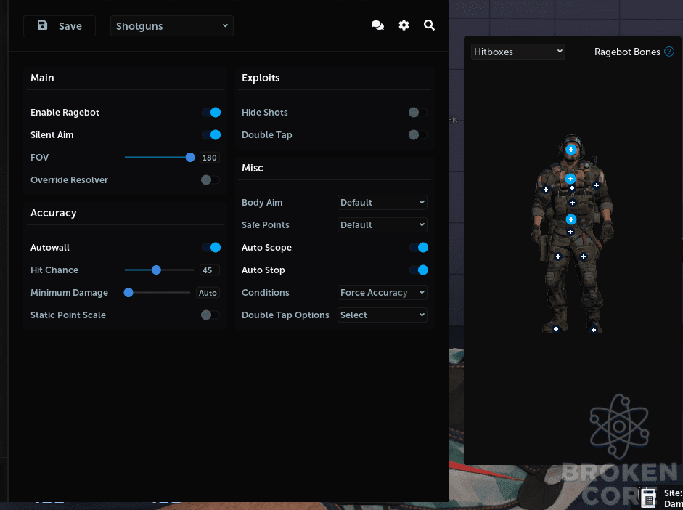The width and height of the screenshot is (683, 510).
Task: Turn off the Silent Aim toggle
Action: 210,134
